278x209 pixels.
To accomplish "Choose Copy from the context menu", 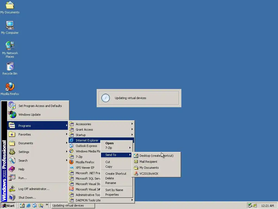I will (x=116, y=167).
